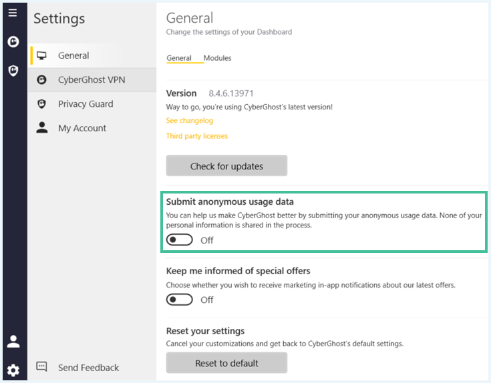Open Privacy Guard settings

coord(92,104)
